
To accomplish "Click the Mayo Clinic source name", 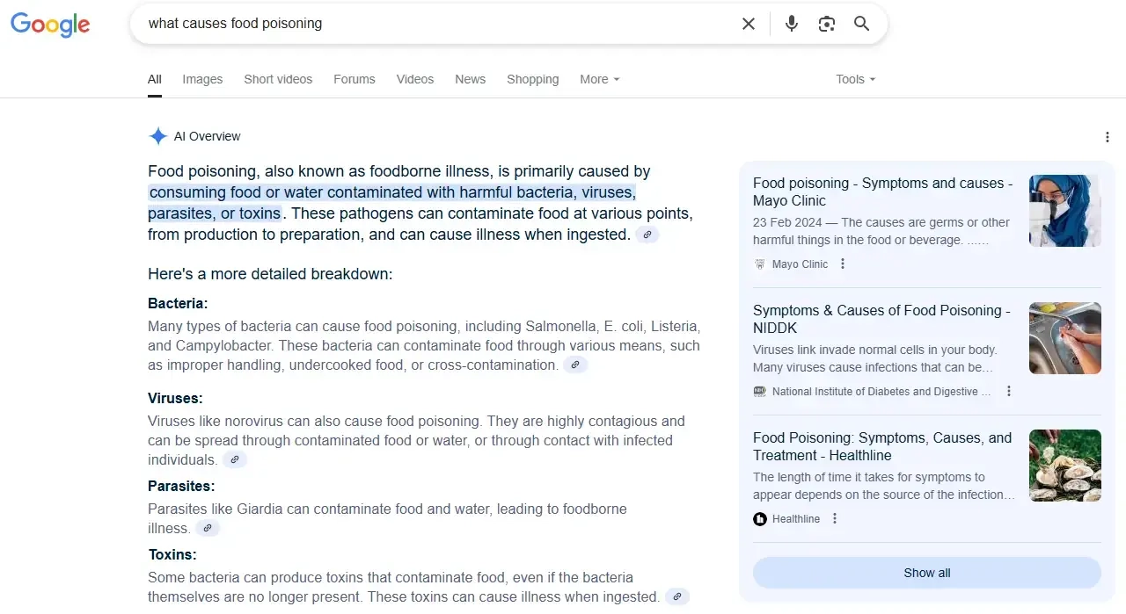I will (x=800, y=264).
